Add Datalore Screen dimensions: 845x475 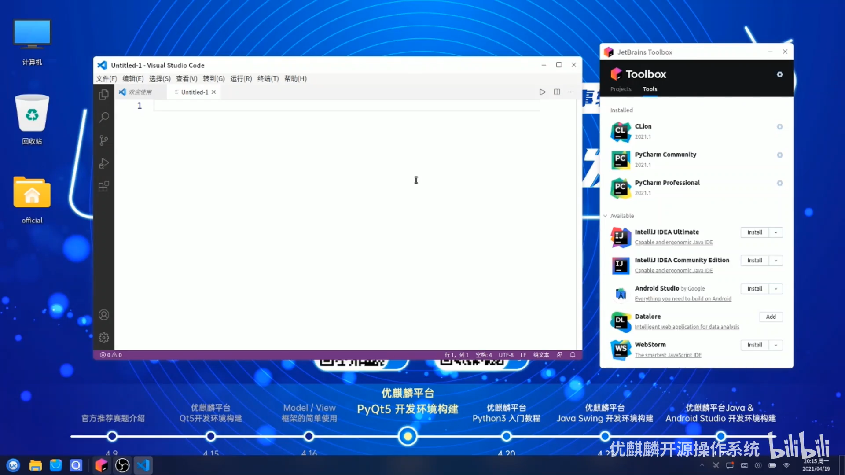tap(771, 317)
